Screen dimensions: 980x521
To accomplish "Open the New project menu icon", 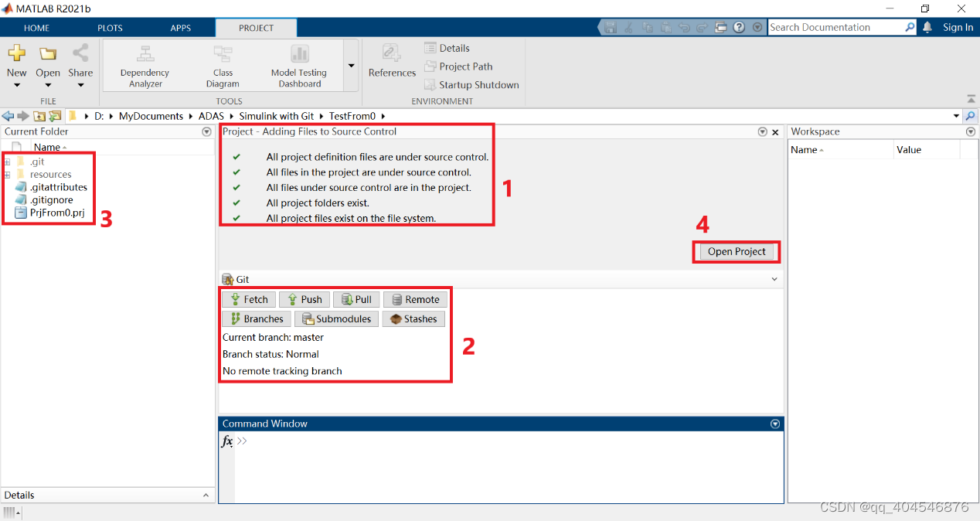I will (x=16, y=53).
